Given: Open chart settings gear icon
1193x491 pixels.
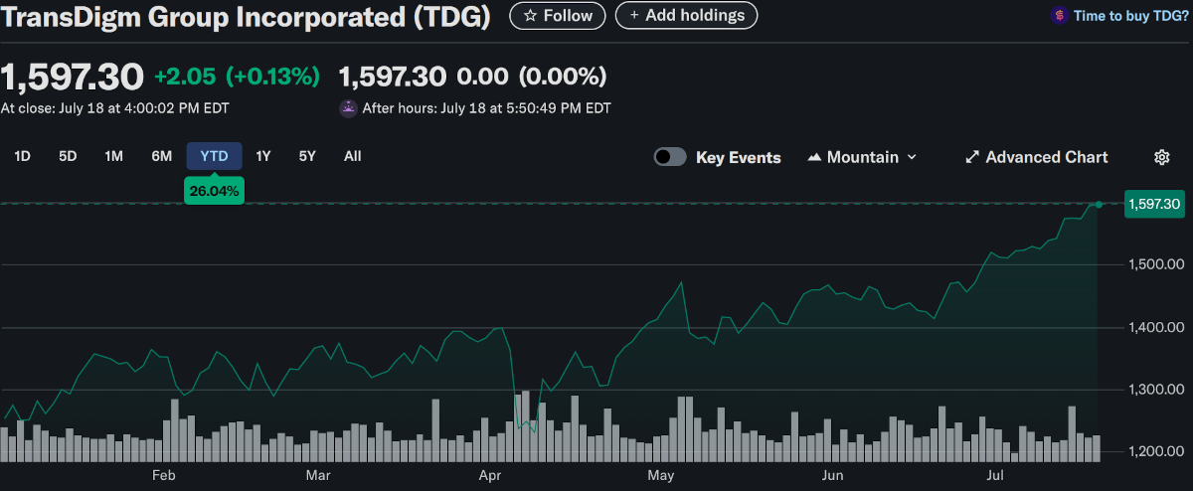Looking at the screenshot, I should tap(1161, 157).
